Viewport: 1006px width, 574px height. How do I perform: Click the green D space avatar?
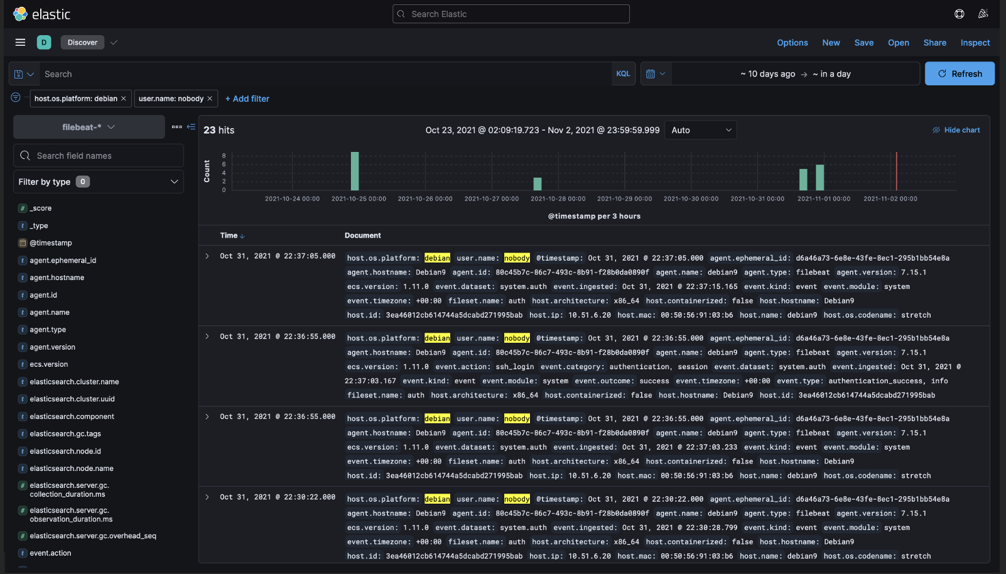click(44, 42)
